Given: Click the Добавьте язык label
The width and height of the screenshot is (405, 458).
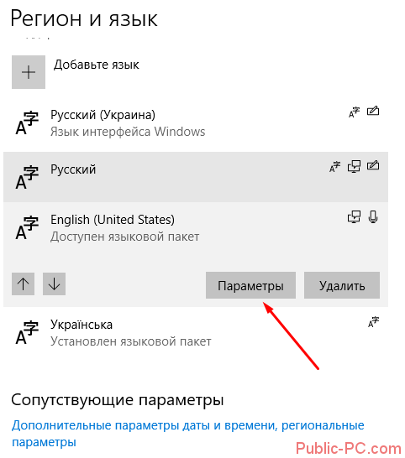Looking at the screenshot, I should click(x=97, y=65).
